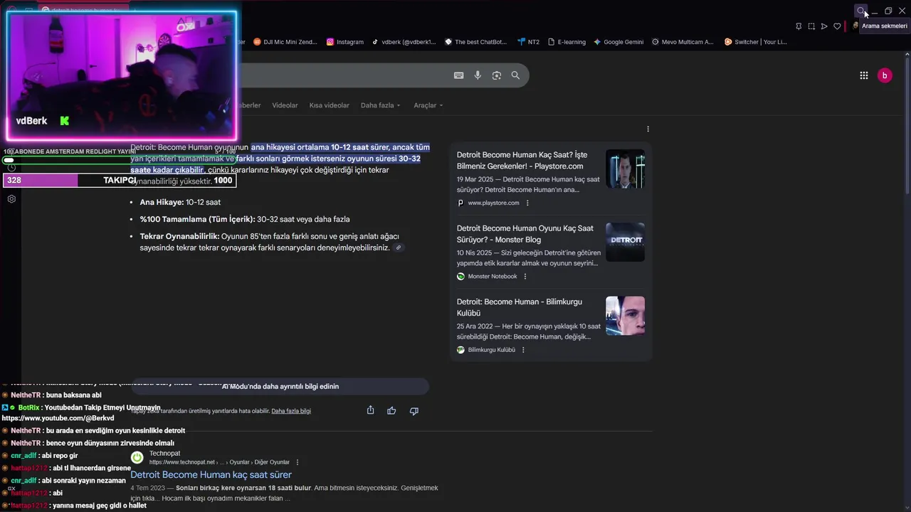Open the AI overview three-dot menu
Screen dimensions: 911x512
(648, 129)
